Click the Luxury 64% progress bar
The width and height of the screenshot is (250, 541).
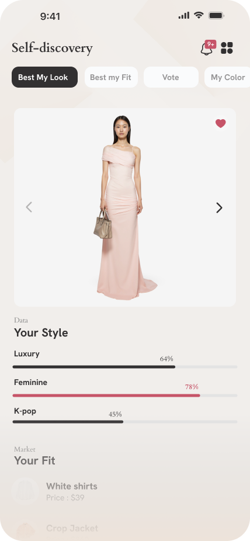coord(125,367)
